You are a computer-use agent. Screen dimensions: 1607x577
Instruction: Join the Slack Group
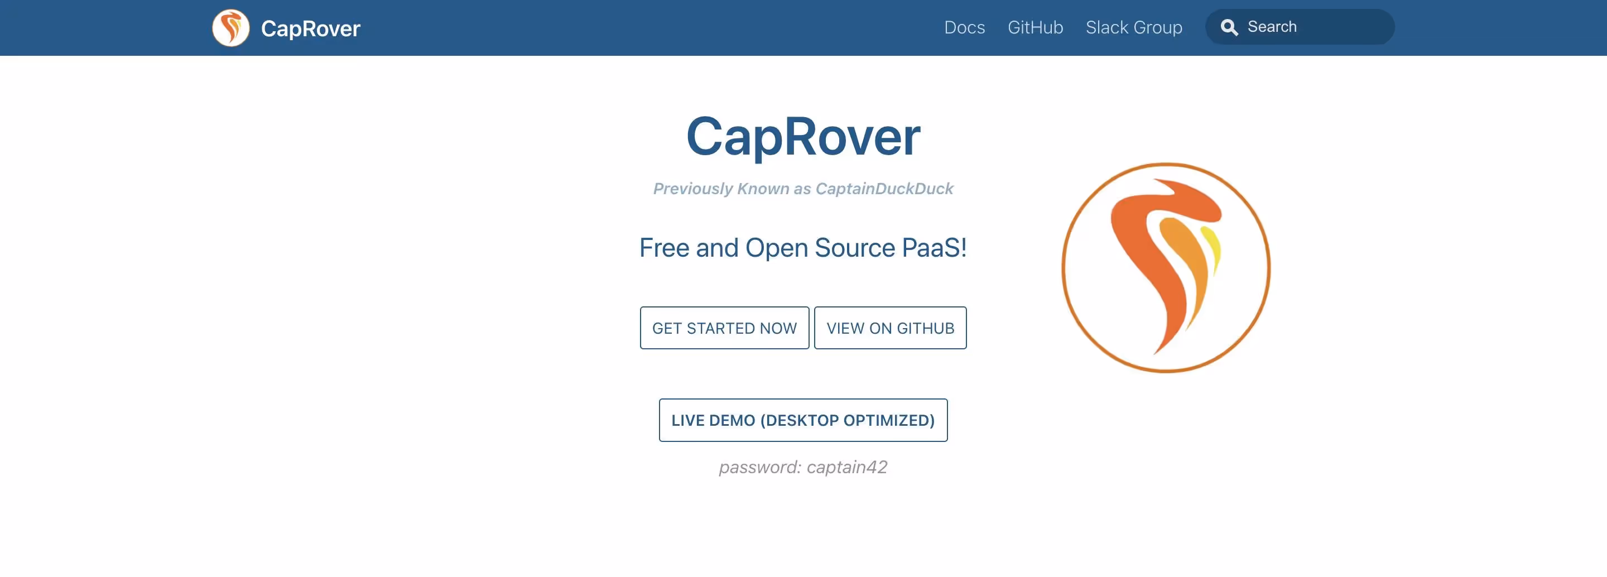tap(1133, 27)
